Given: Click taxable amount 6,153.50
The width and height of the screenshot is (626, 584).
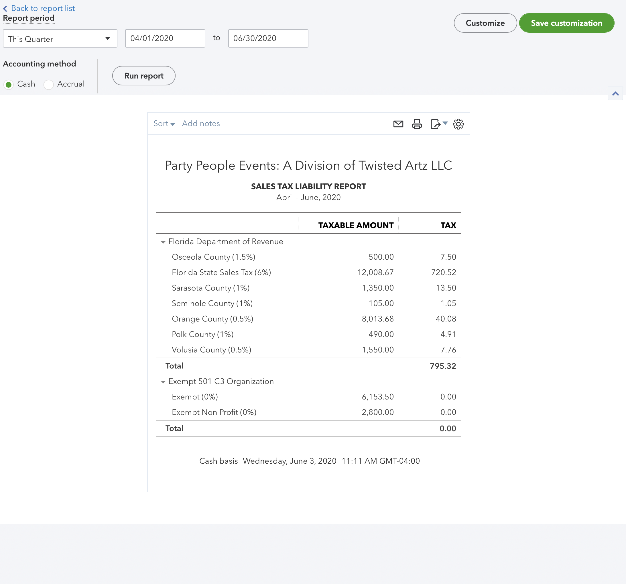Looking at the screenshot, I should 377,397.
